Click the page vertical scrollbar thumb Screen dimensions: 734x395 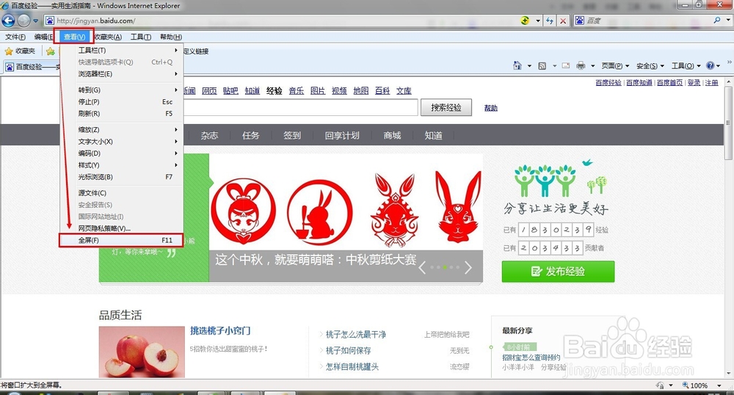(x=728, y=123)
